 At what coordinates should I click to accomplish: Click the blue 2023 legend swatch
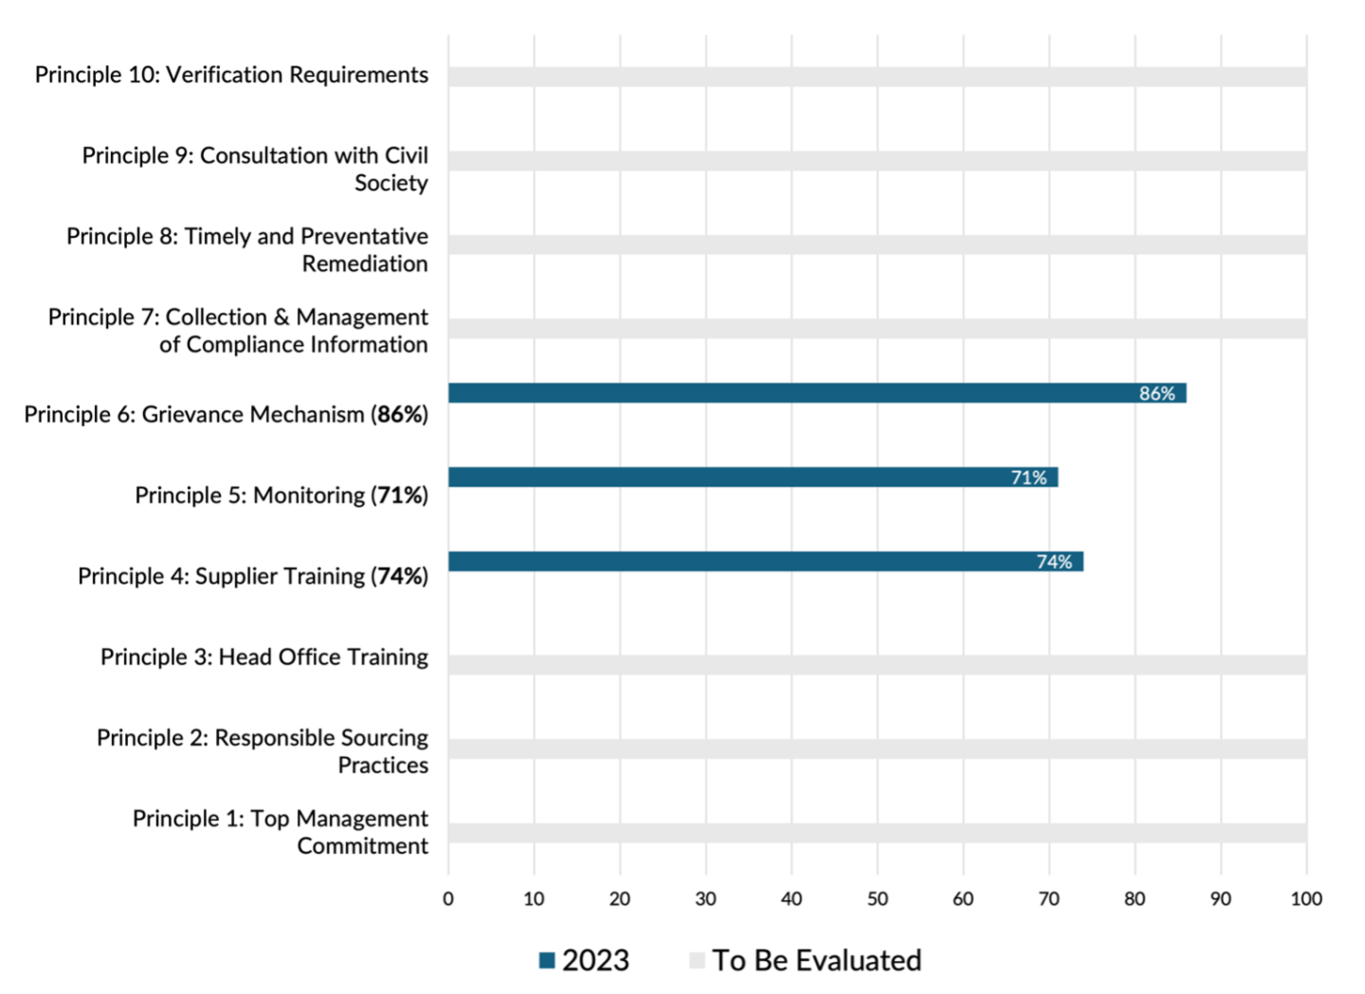pos(547,961)
